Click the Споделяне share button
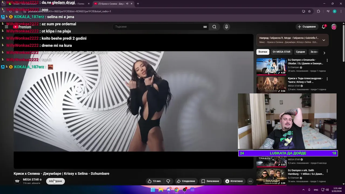The width and height of the screenshot is (345, 194). [x=186, y=181]
